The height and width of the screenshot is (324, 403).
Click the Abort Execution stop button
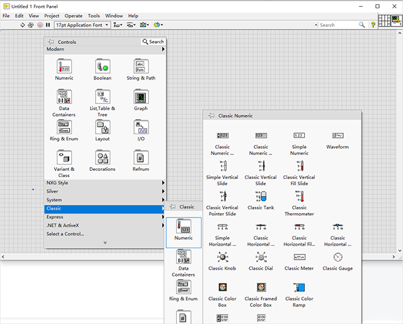tap(40, 25)
